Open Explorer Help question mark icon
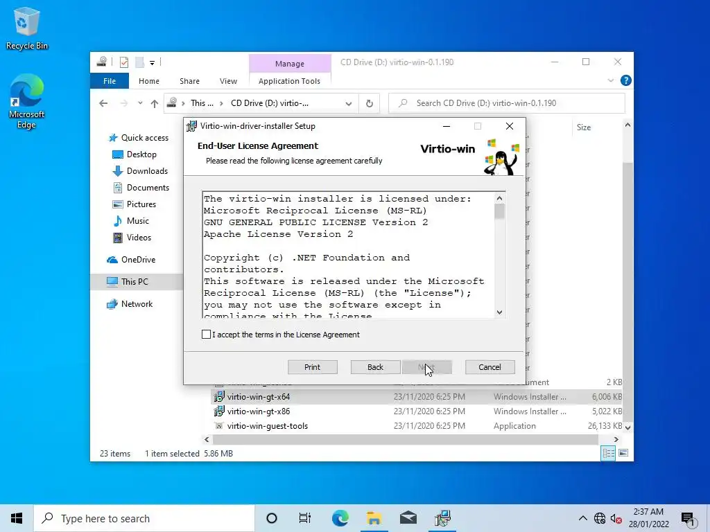This screenshot has height=532, width=710. coord(626,80)
